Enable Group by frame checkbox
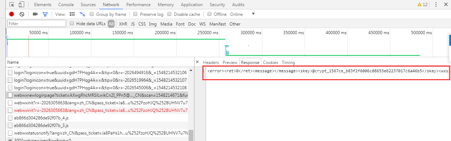 point(92,14)
